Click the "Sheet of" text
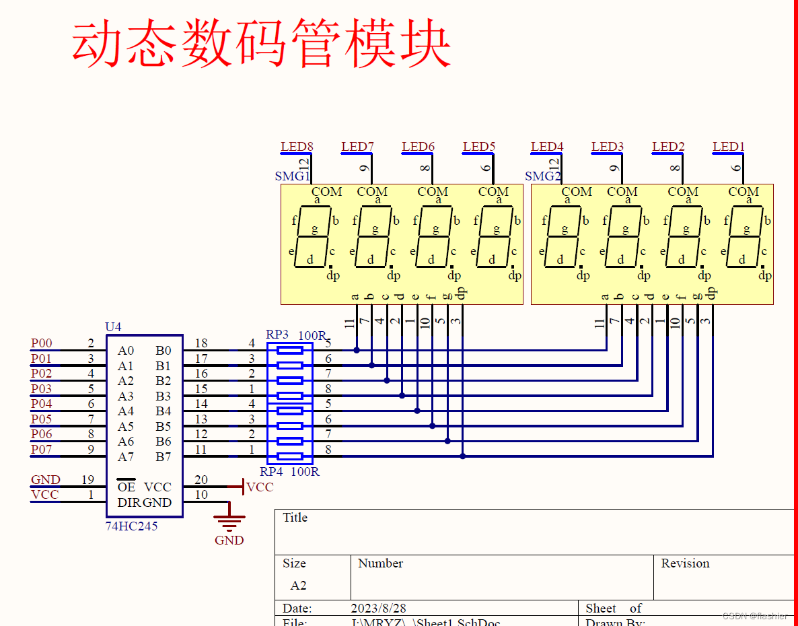Image resolution: width=798 pixels, height=626 pixels. tap(614, 608)
